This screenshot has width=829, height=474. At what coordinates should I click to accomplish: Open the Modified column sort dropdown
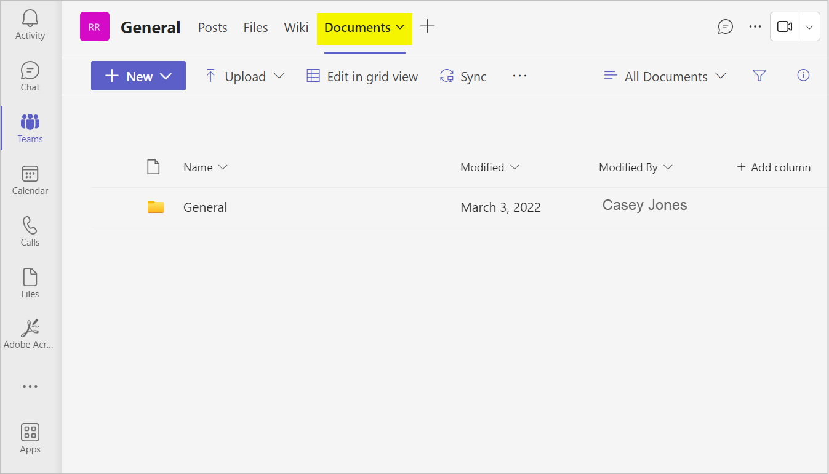tap(491, 167)
